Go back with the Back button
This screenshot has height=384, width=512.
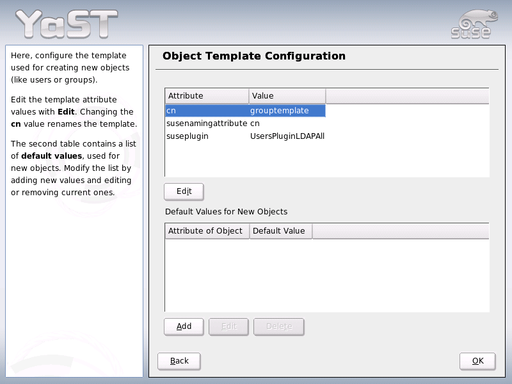(x=179, y=361)
